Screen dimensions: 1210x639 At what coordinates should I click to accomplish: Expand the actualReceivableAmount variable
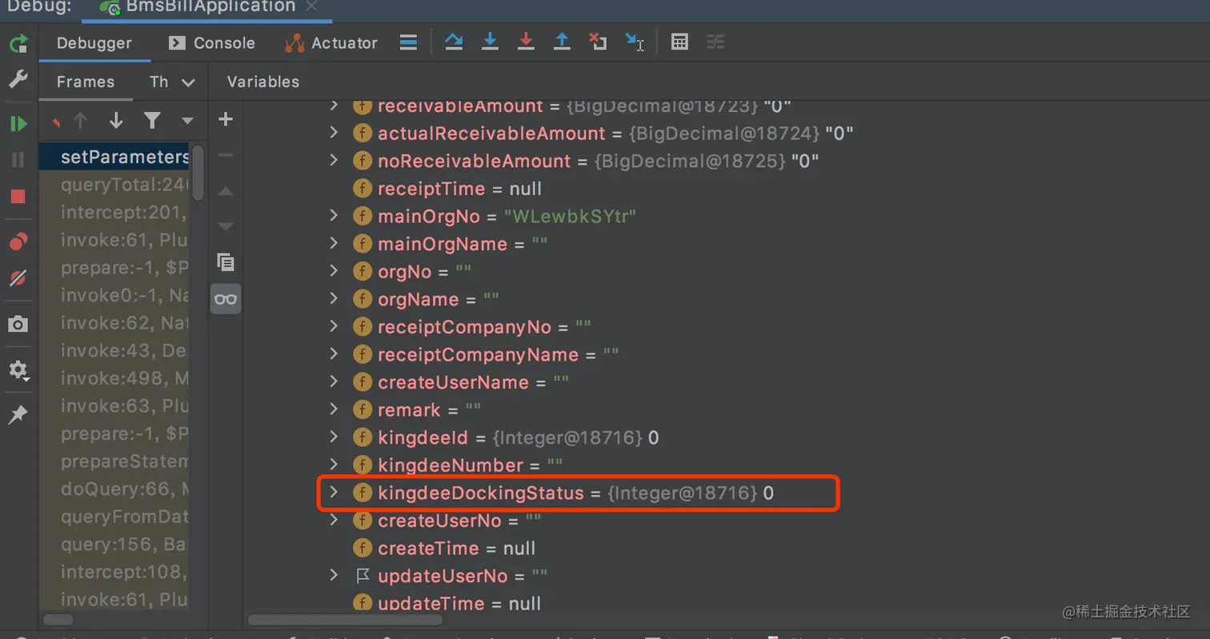tap(335, 133)
